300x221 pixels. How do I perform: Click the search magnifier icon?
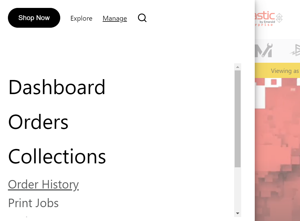click(x=142, y=18)
